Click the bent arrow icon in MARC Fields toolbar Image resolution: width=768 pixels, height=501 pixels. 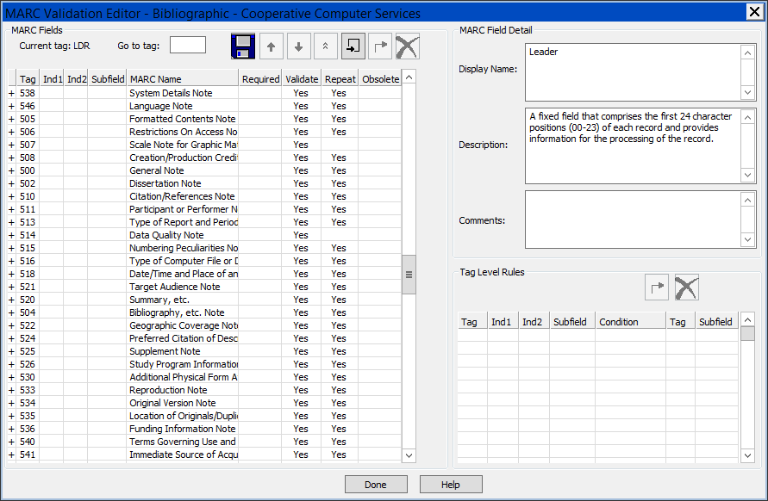pos(380,46)
